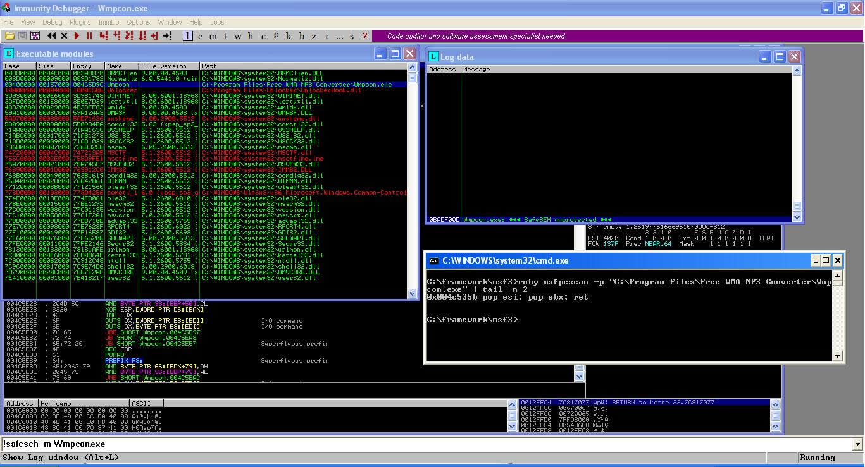The image size is (865, 467).
Task: Show Memory map via 'm' toolbar button
Action: [213, 36]
